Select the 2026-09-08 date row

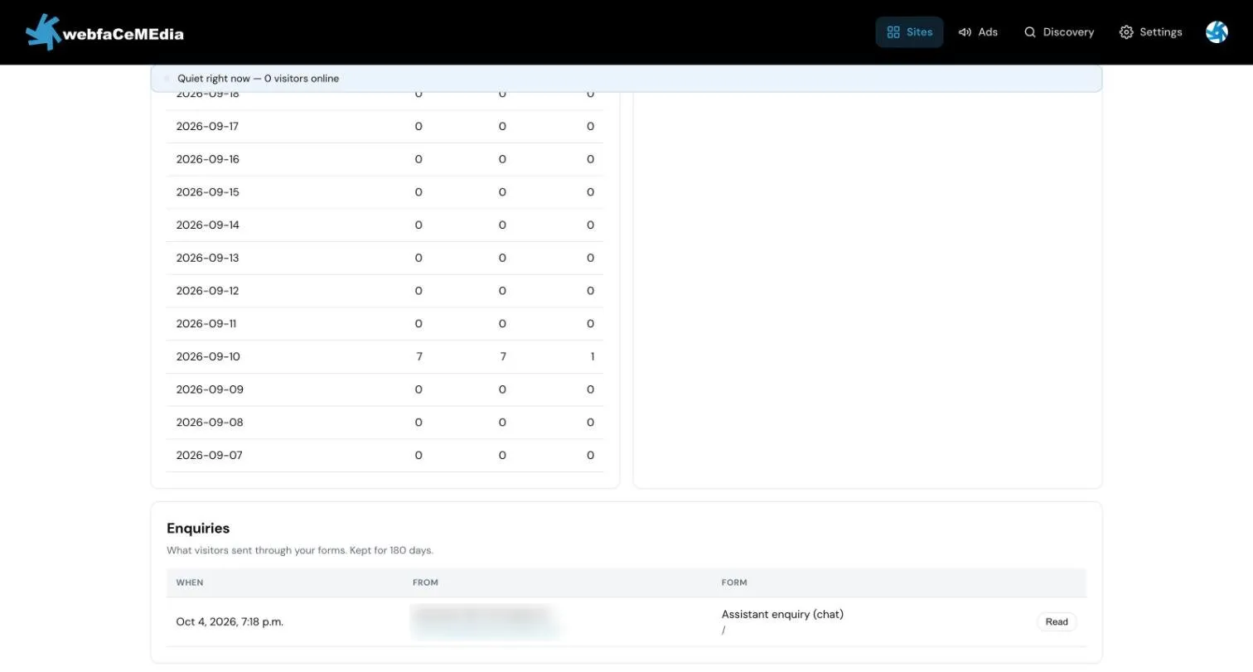click(385, 423)
